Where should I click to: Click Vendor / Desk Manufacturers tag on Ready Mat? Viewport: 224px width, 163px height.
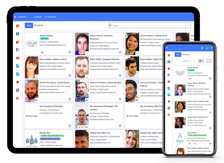52,136
